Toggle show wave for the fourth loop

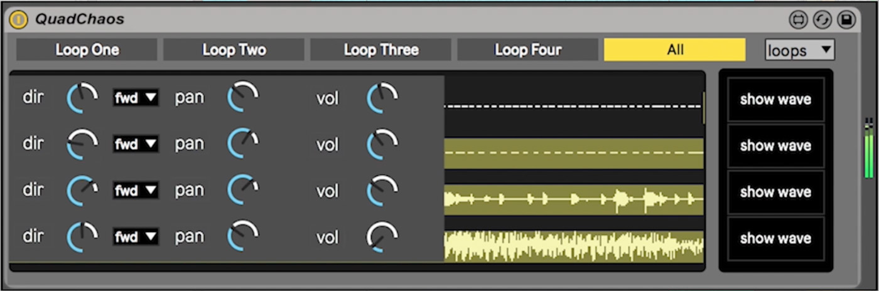[x=775, y=238]
